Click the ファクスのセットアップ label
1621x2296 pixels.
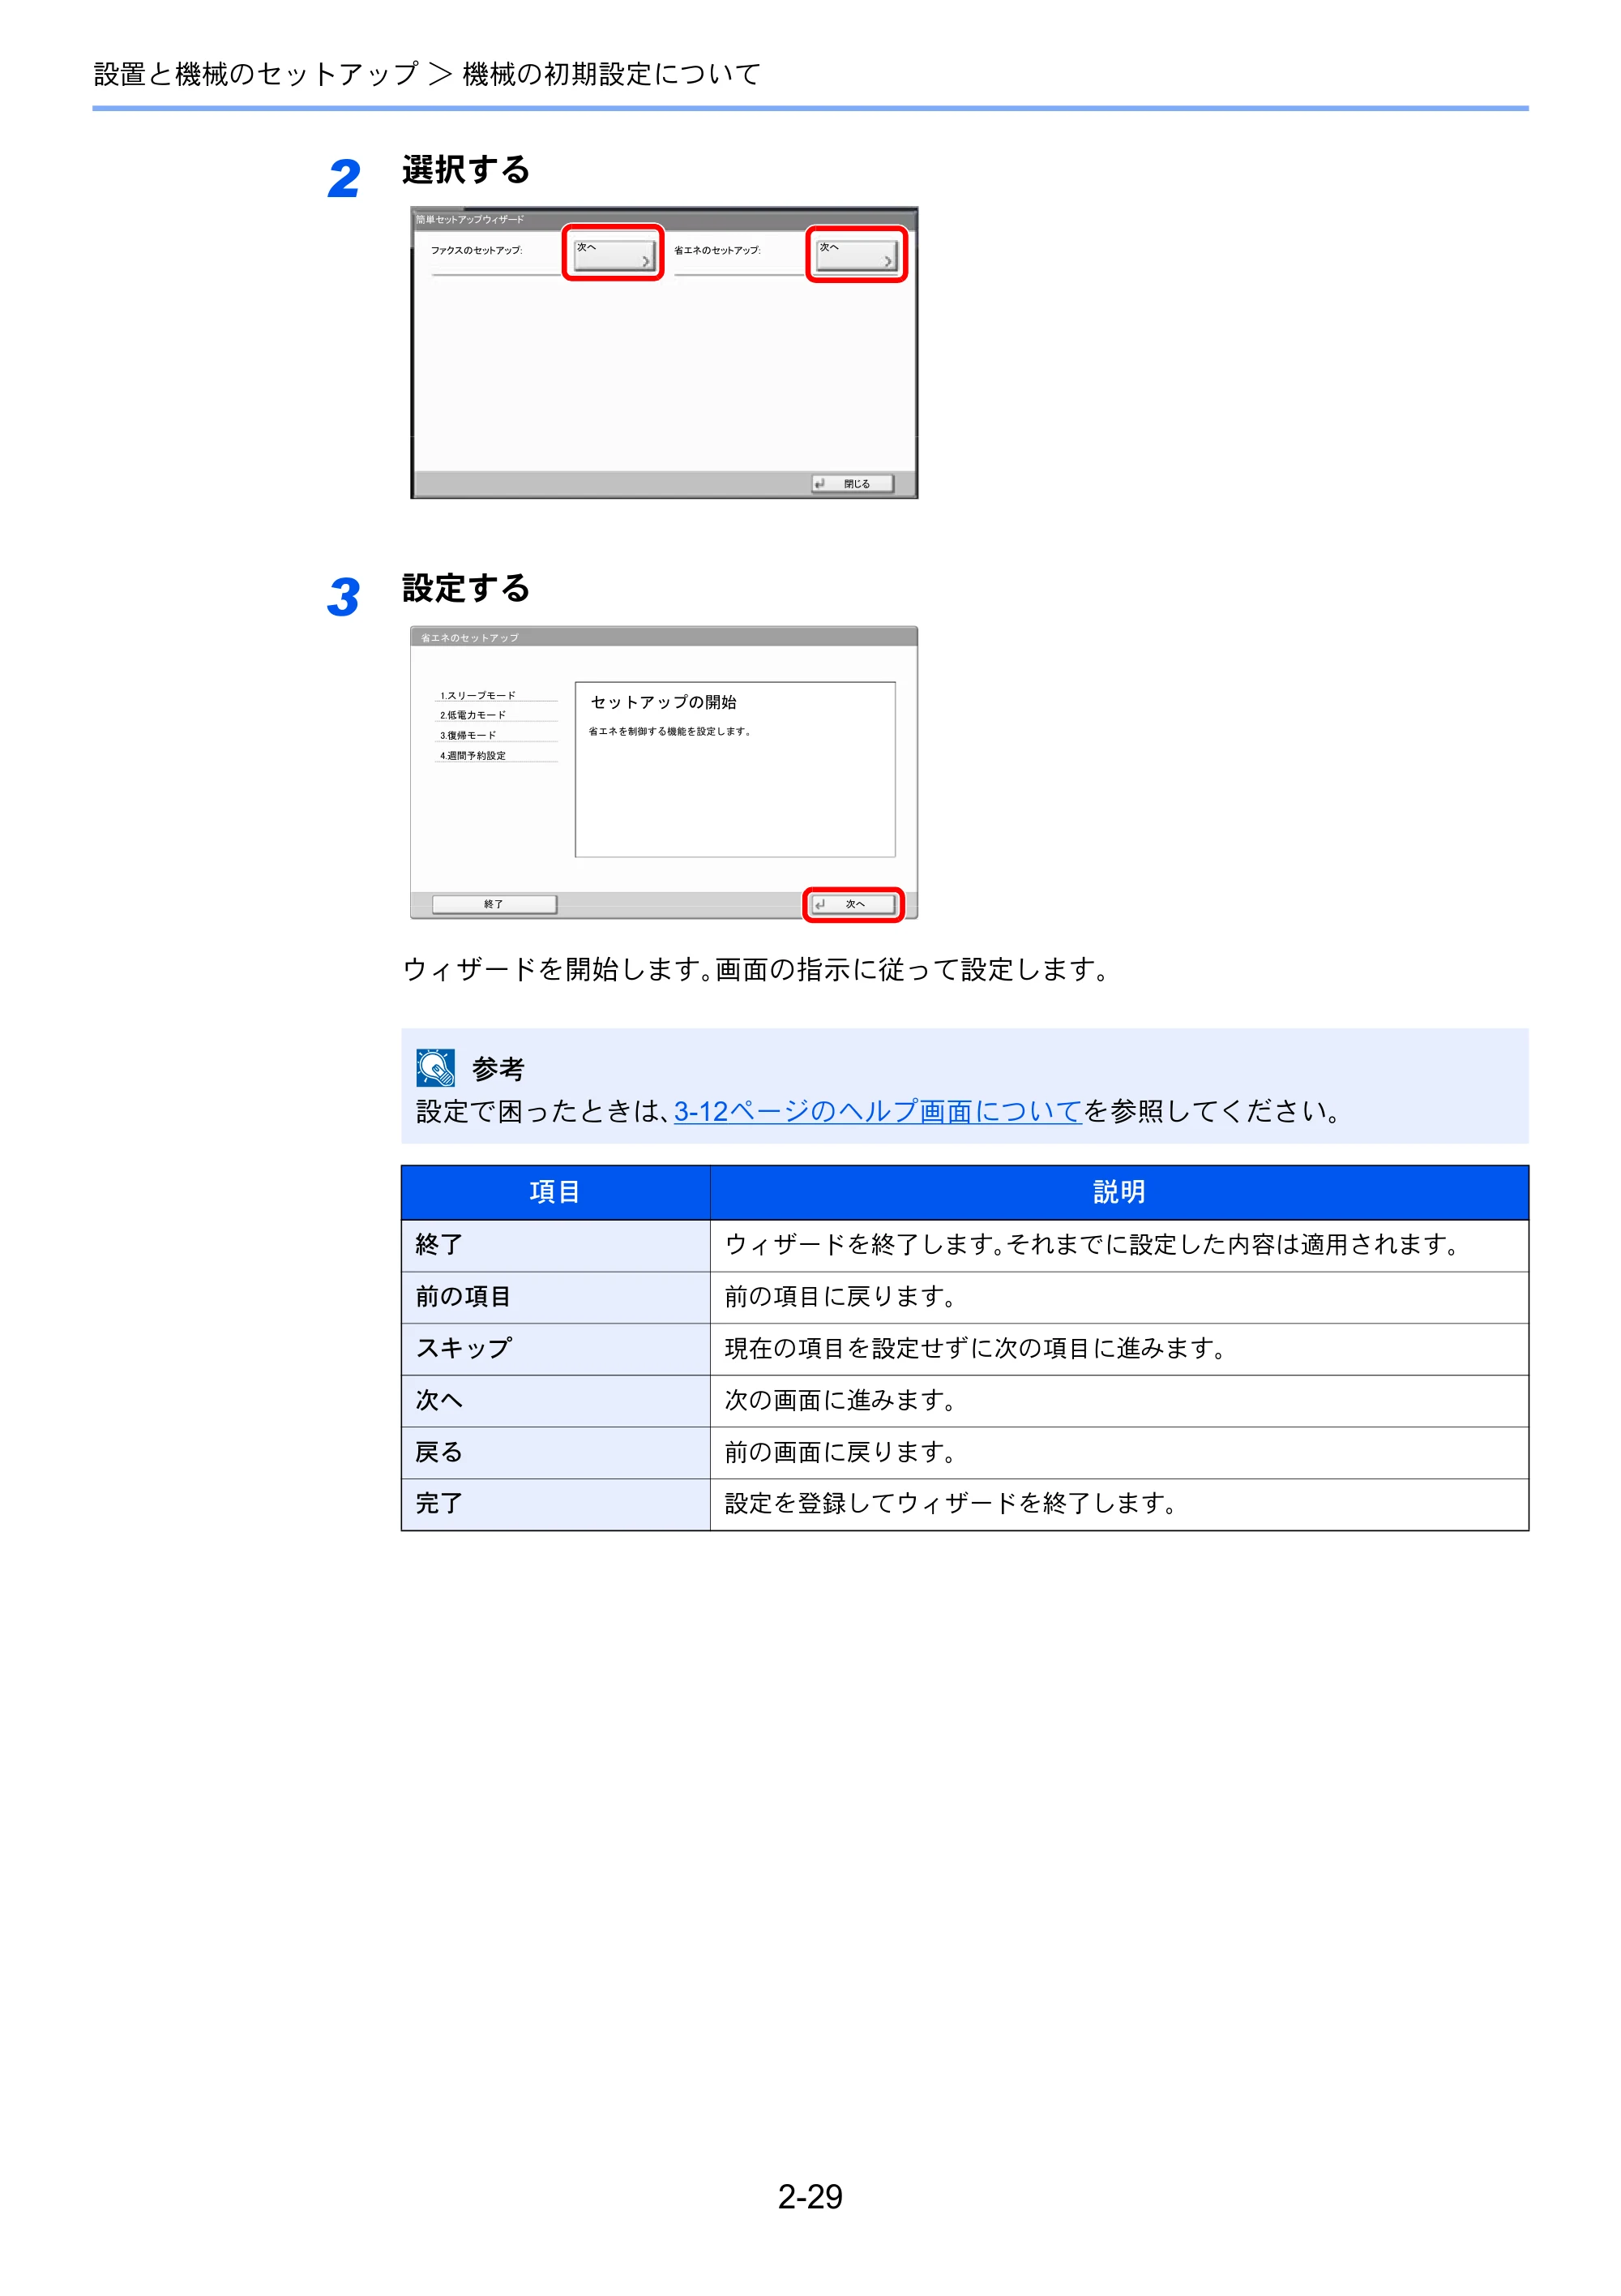(477, 250)
